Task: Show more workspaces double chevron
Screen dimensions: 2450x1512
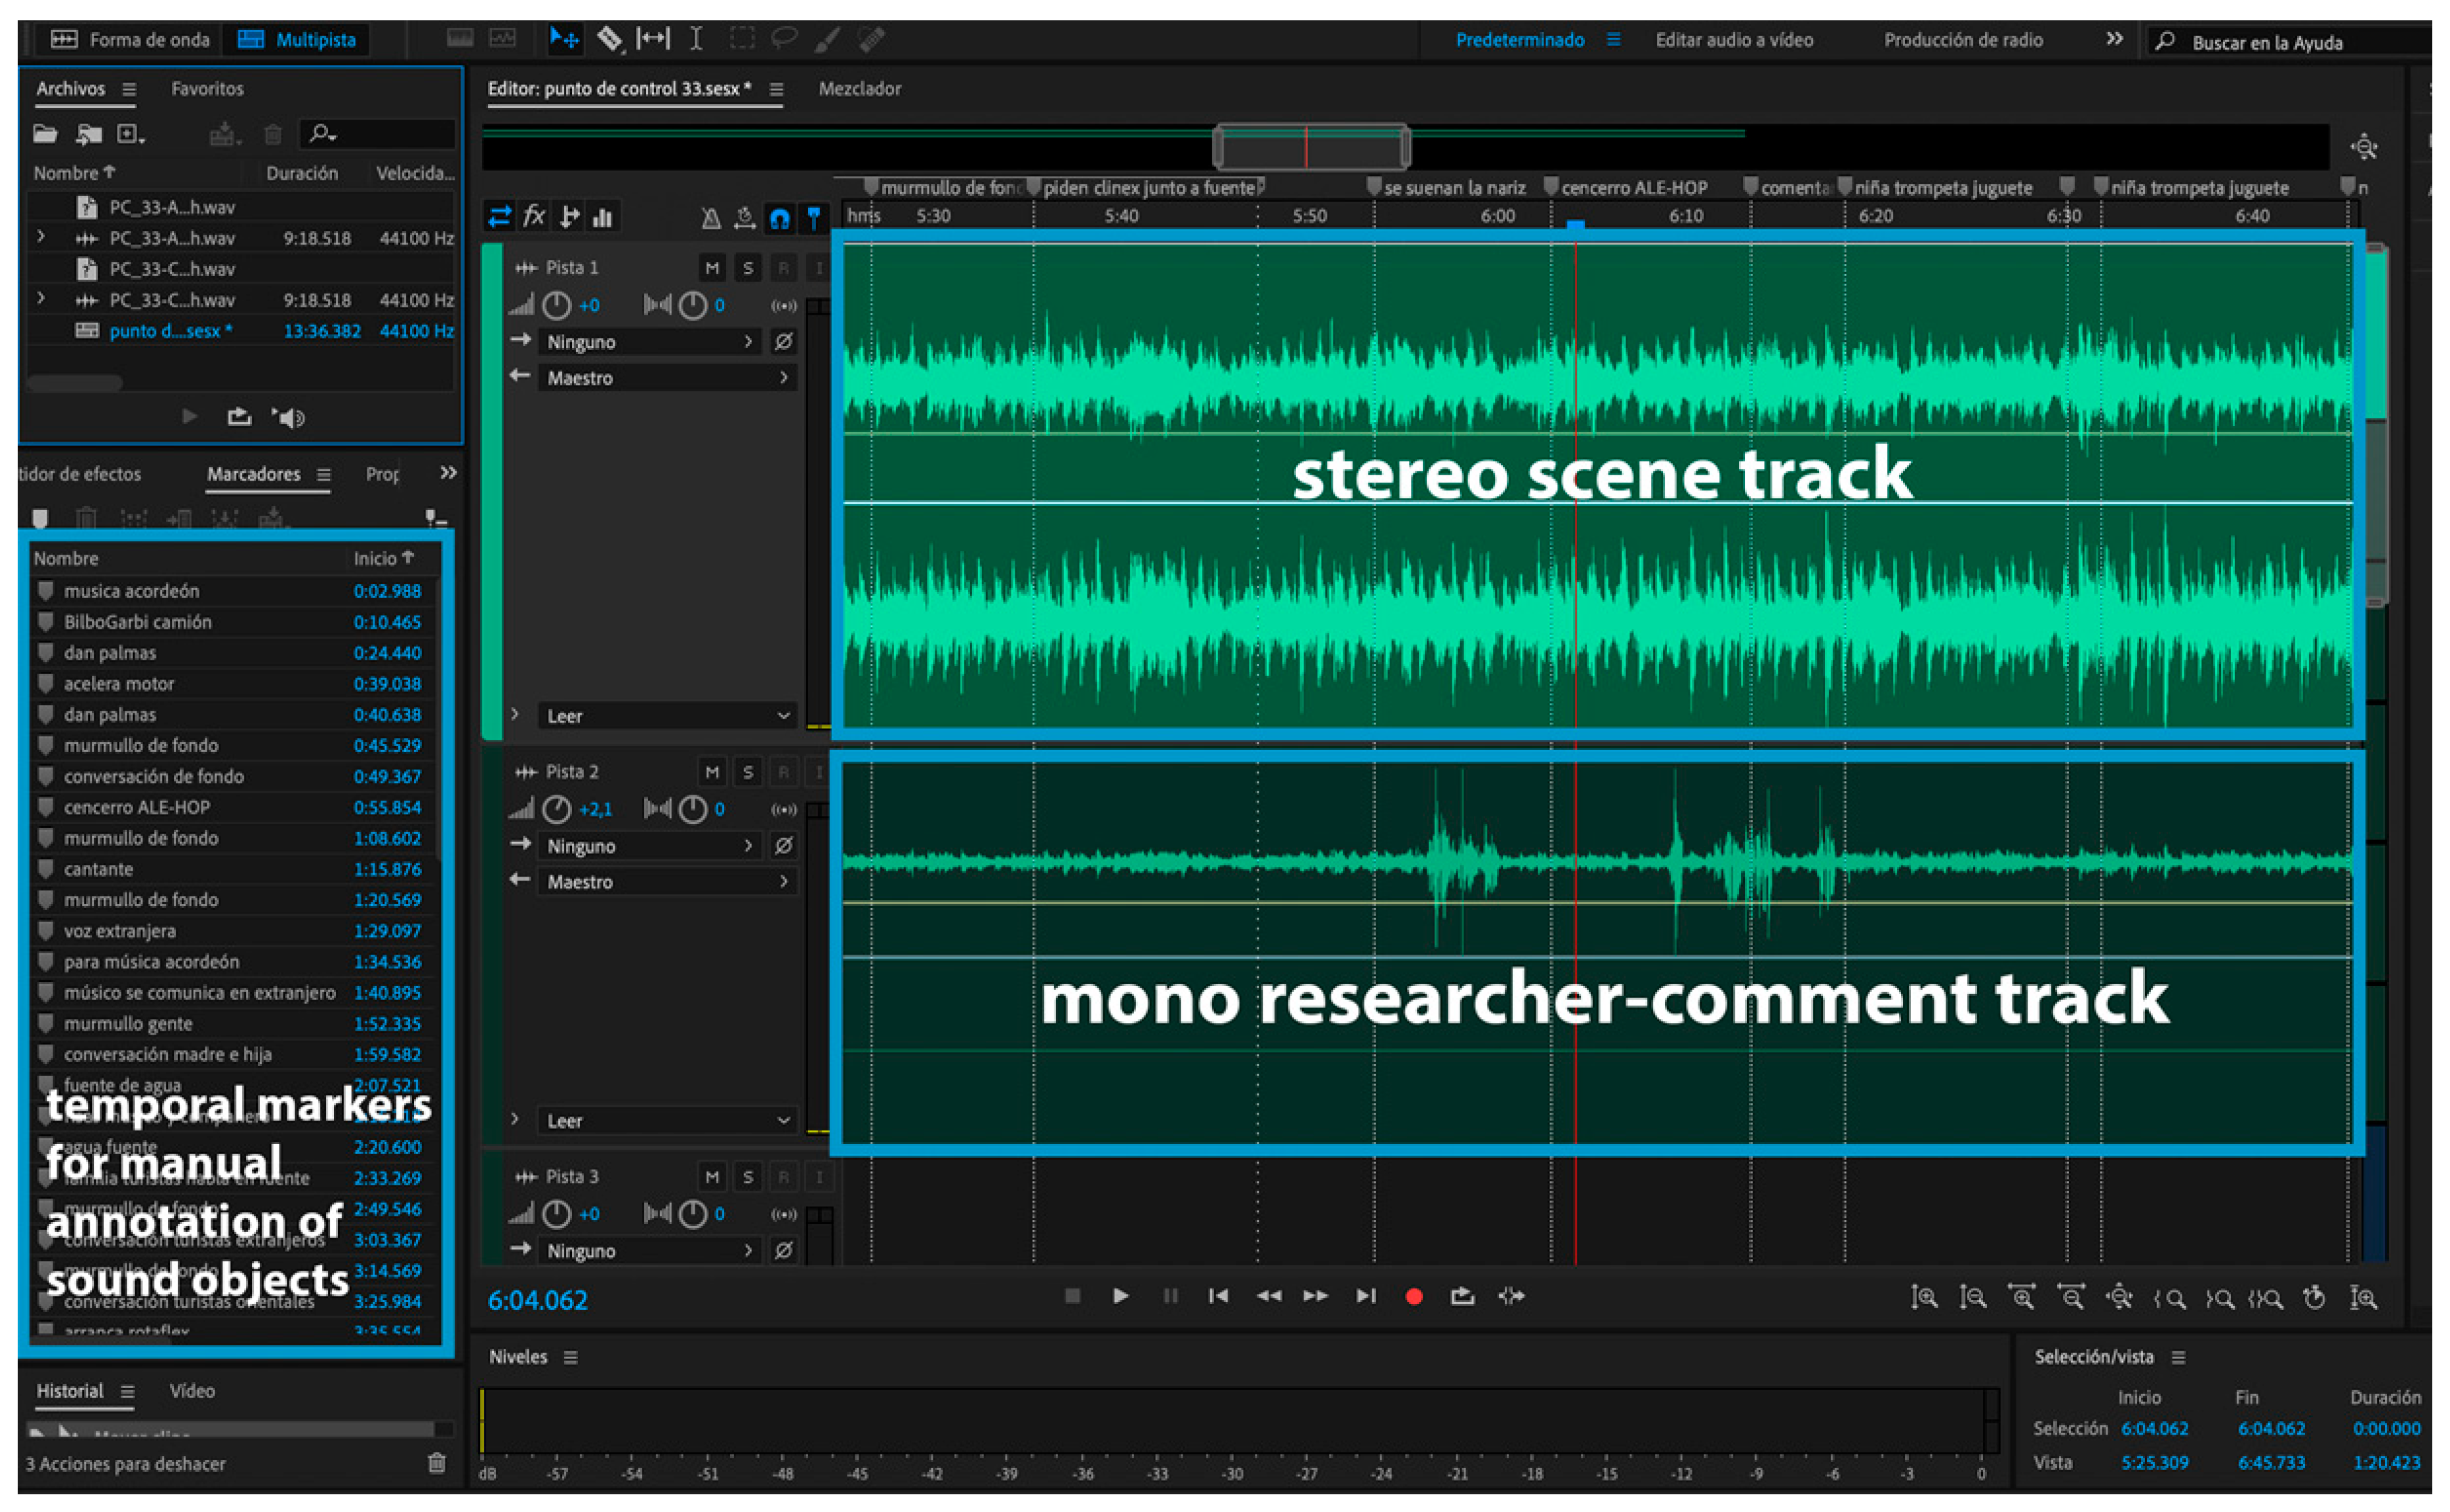Action: tap(2114, 39)
